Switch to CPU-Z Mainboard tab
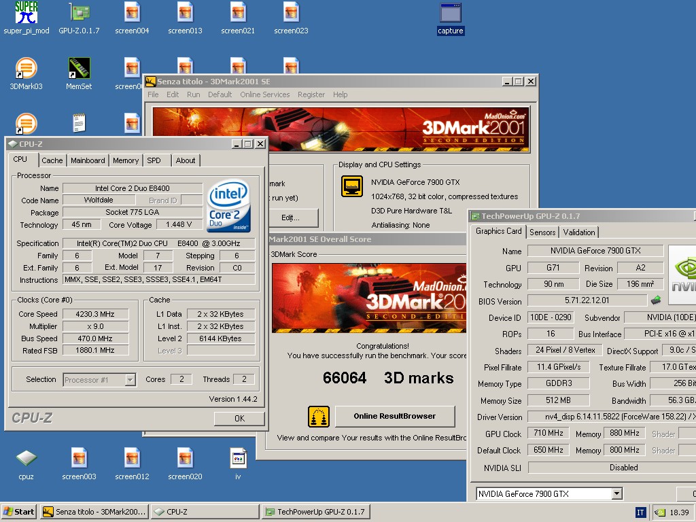This screenshot has height=522, width=696. tap(88, 160)
